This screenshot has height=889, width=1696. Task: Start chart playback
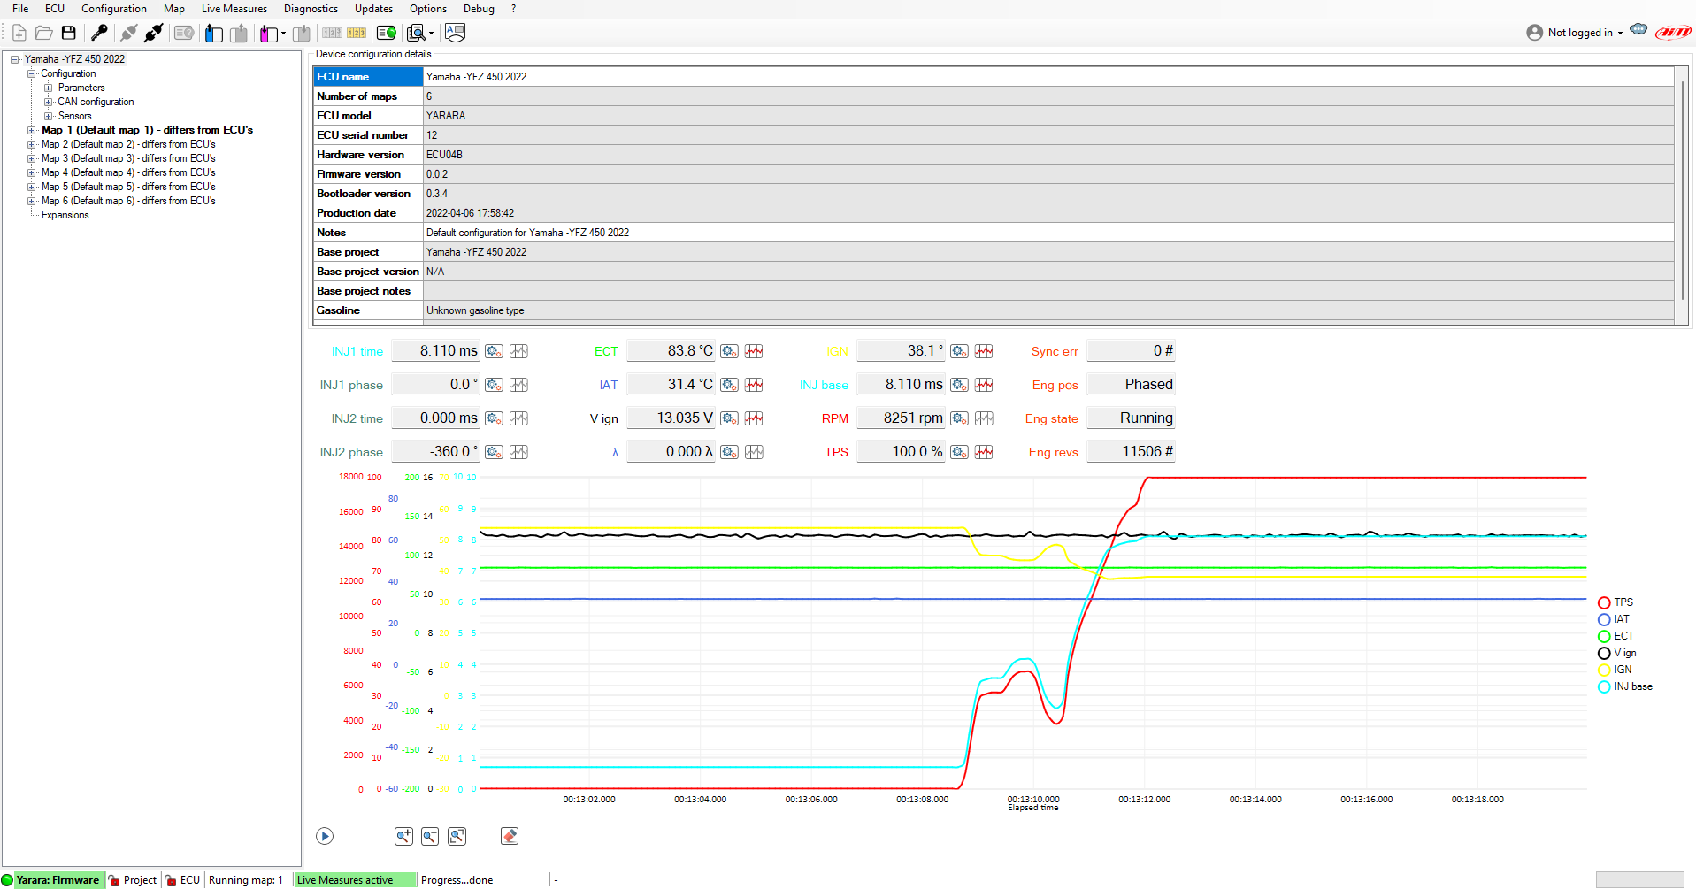(x=325, y=836)
